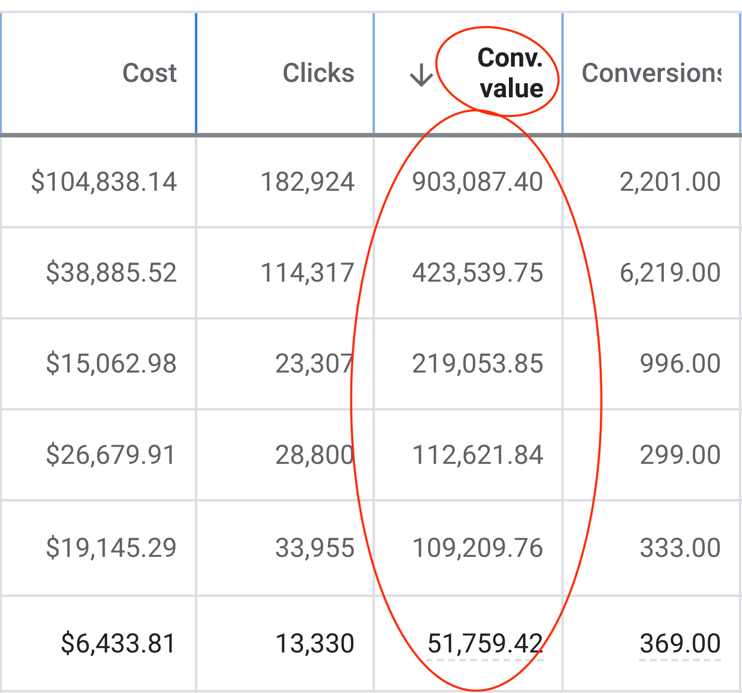Select the cost value $15,062.98

point(110,363)
